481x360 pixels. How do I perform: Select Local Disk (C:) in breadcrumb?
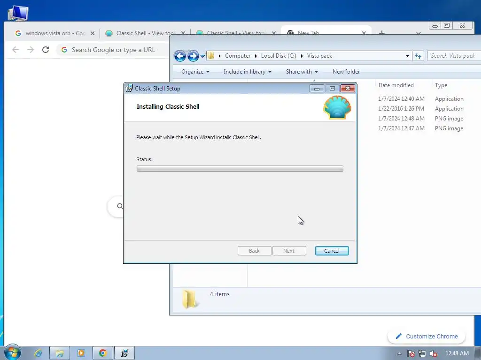[279, 56]
